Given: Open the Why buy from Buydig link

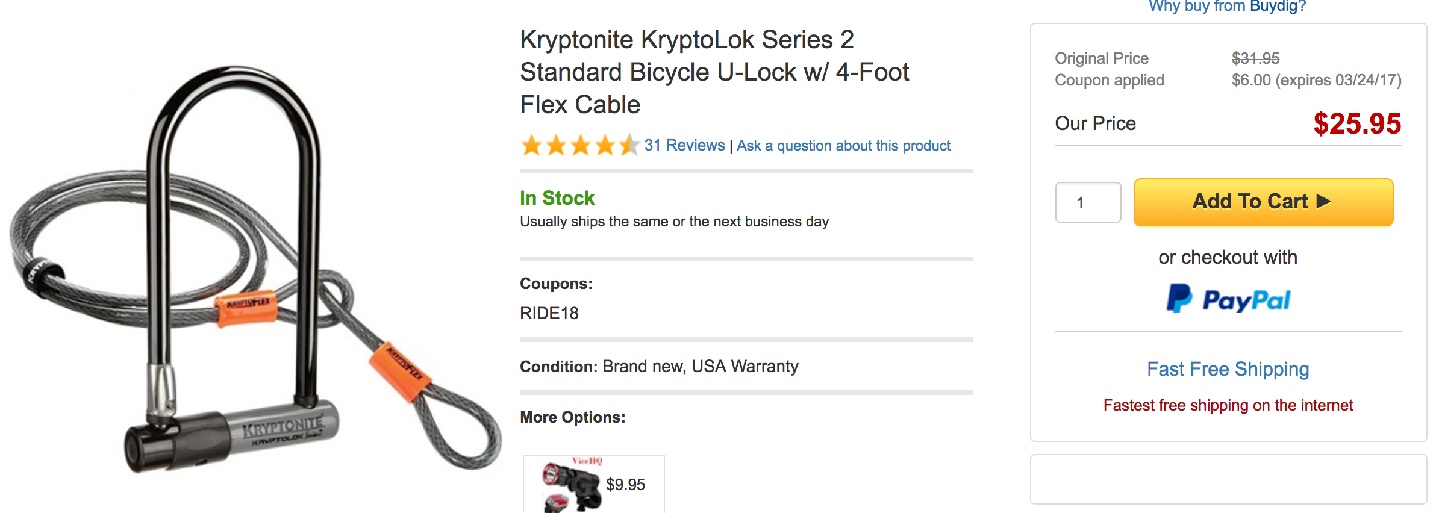Looking at the screenshot, I should 1227,6.
